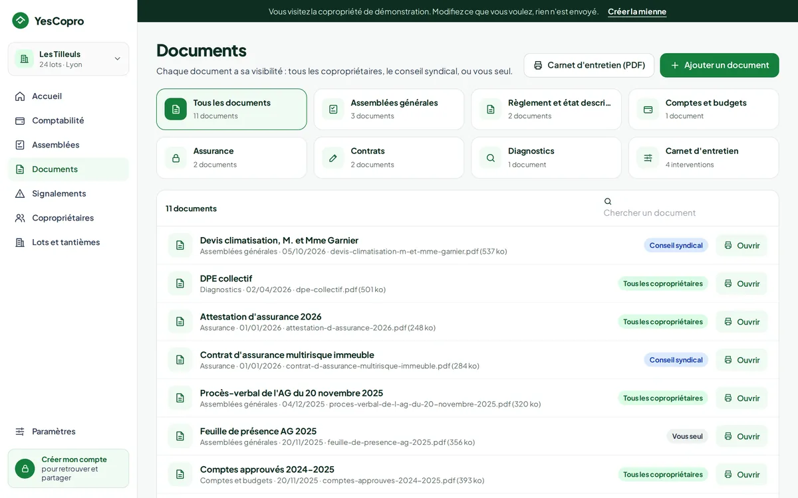The width and height of the screenshot is (798, 498).
Task: Click file icon of DPE collectif row
Action: pyautogui.click(x=180, y=284)
